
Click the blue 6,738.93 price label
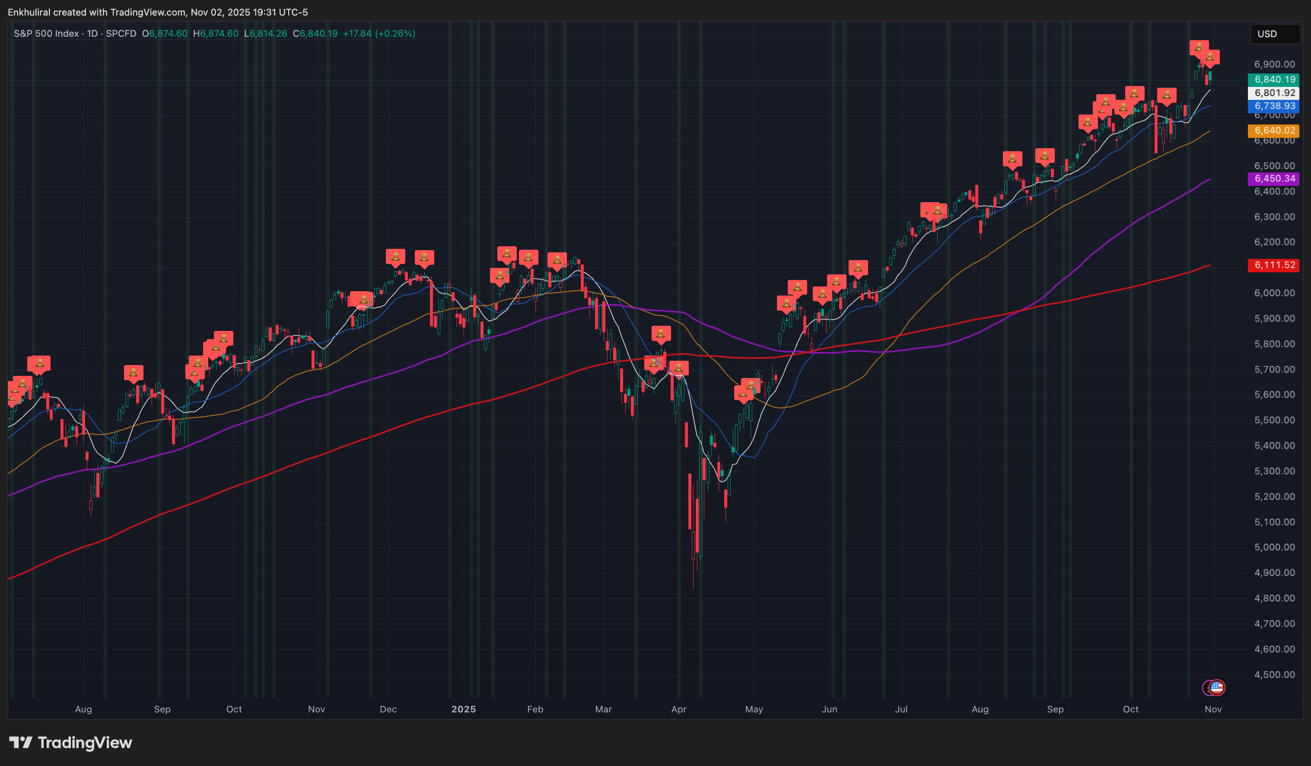pyautogui.click(x=1273, y=105)
